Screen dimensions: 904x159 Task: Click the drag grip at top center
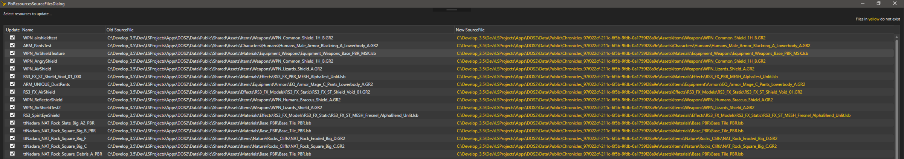pyautogui.click(x=452, y=10)
